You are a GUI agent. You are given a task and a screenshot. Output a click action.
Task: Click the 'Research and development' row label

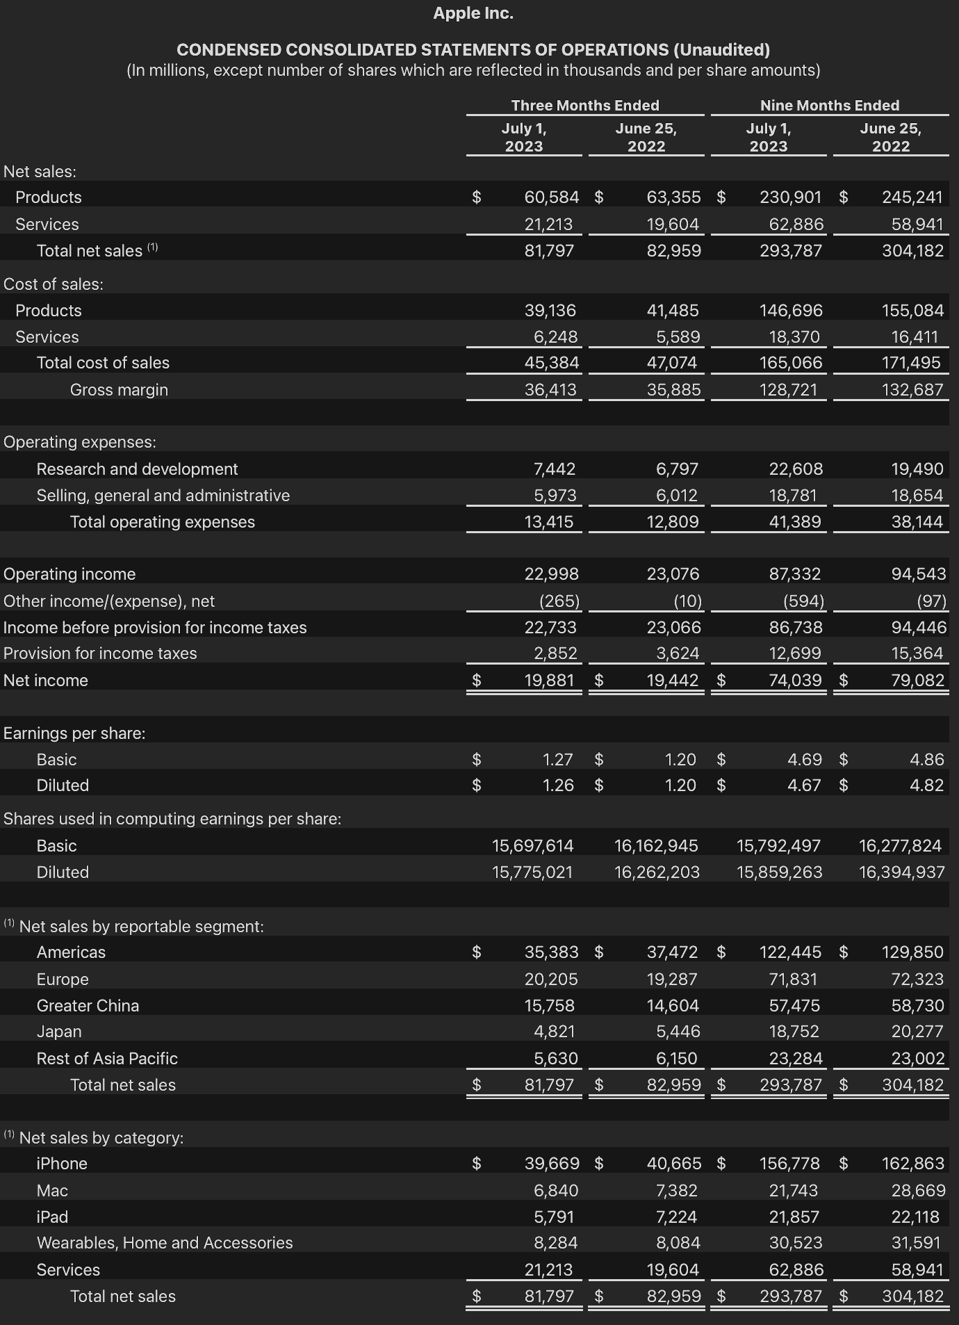point(137,469)
